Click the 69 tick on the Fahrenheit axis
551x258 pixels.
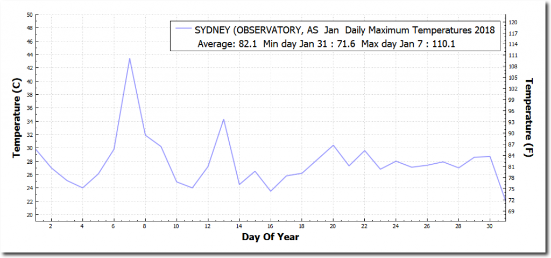point(512,211)
